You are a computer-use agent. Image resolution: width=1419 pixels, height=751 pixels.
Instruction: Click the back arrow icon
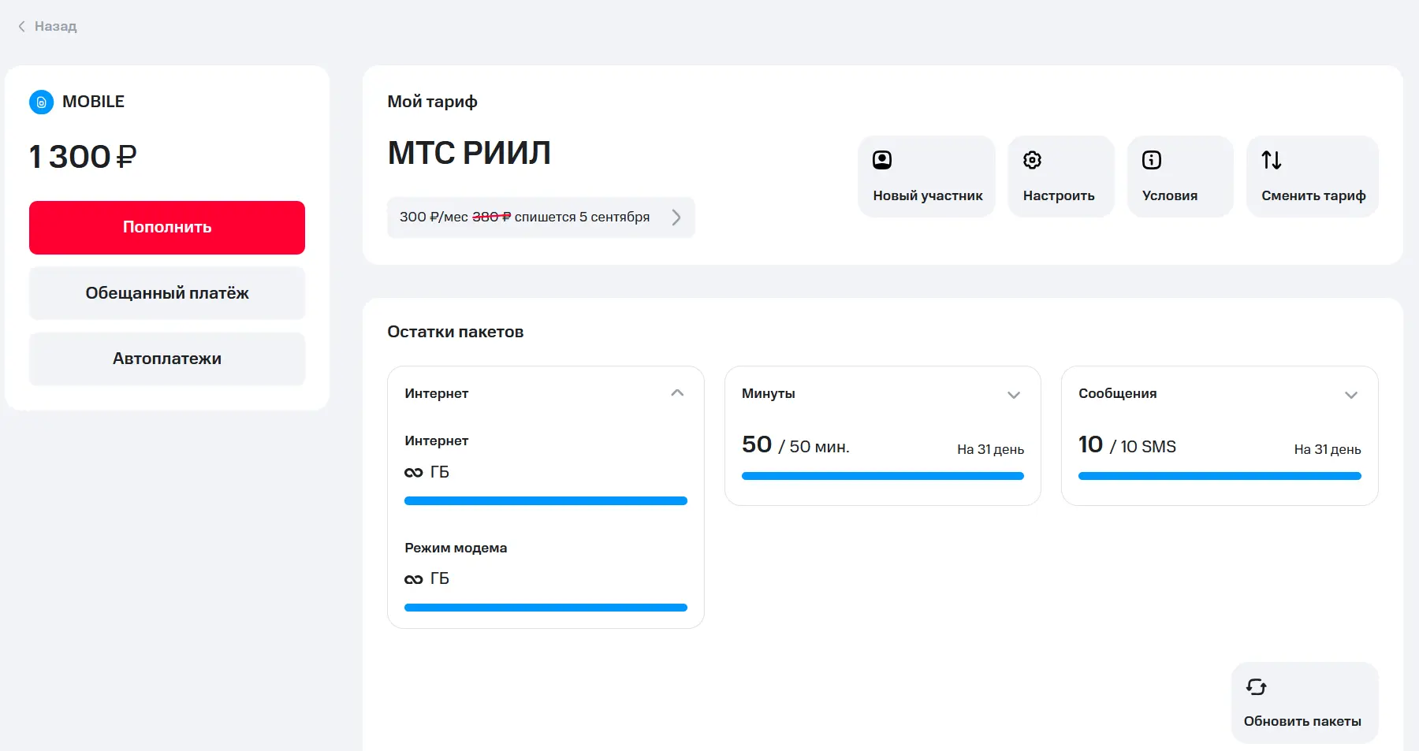(22, 27)
